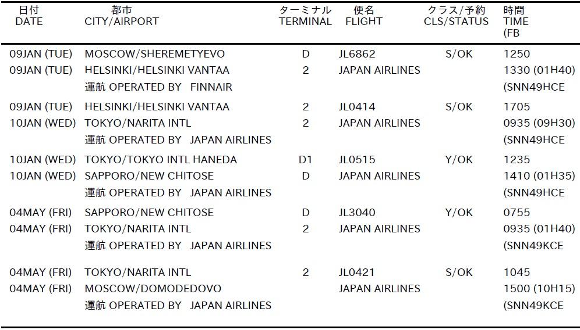The height and width of the screenshot is (330, 580).
Task: Select flight number JL0414
Action: pyautogui.click(x=357, y=107)
